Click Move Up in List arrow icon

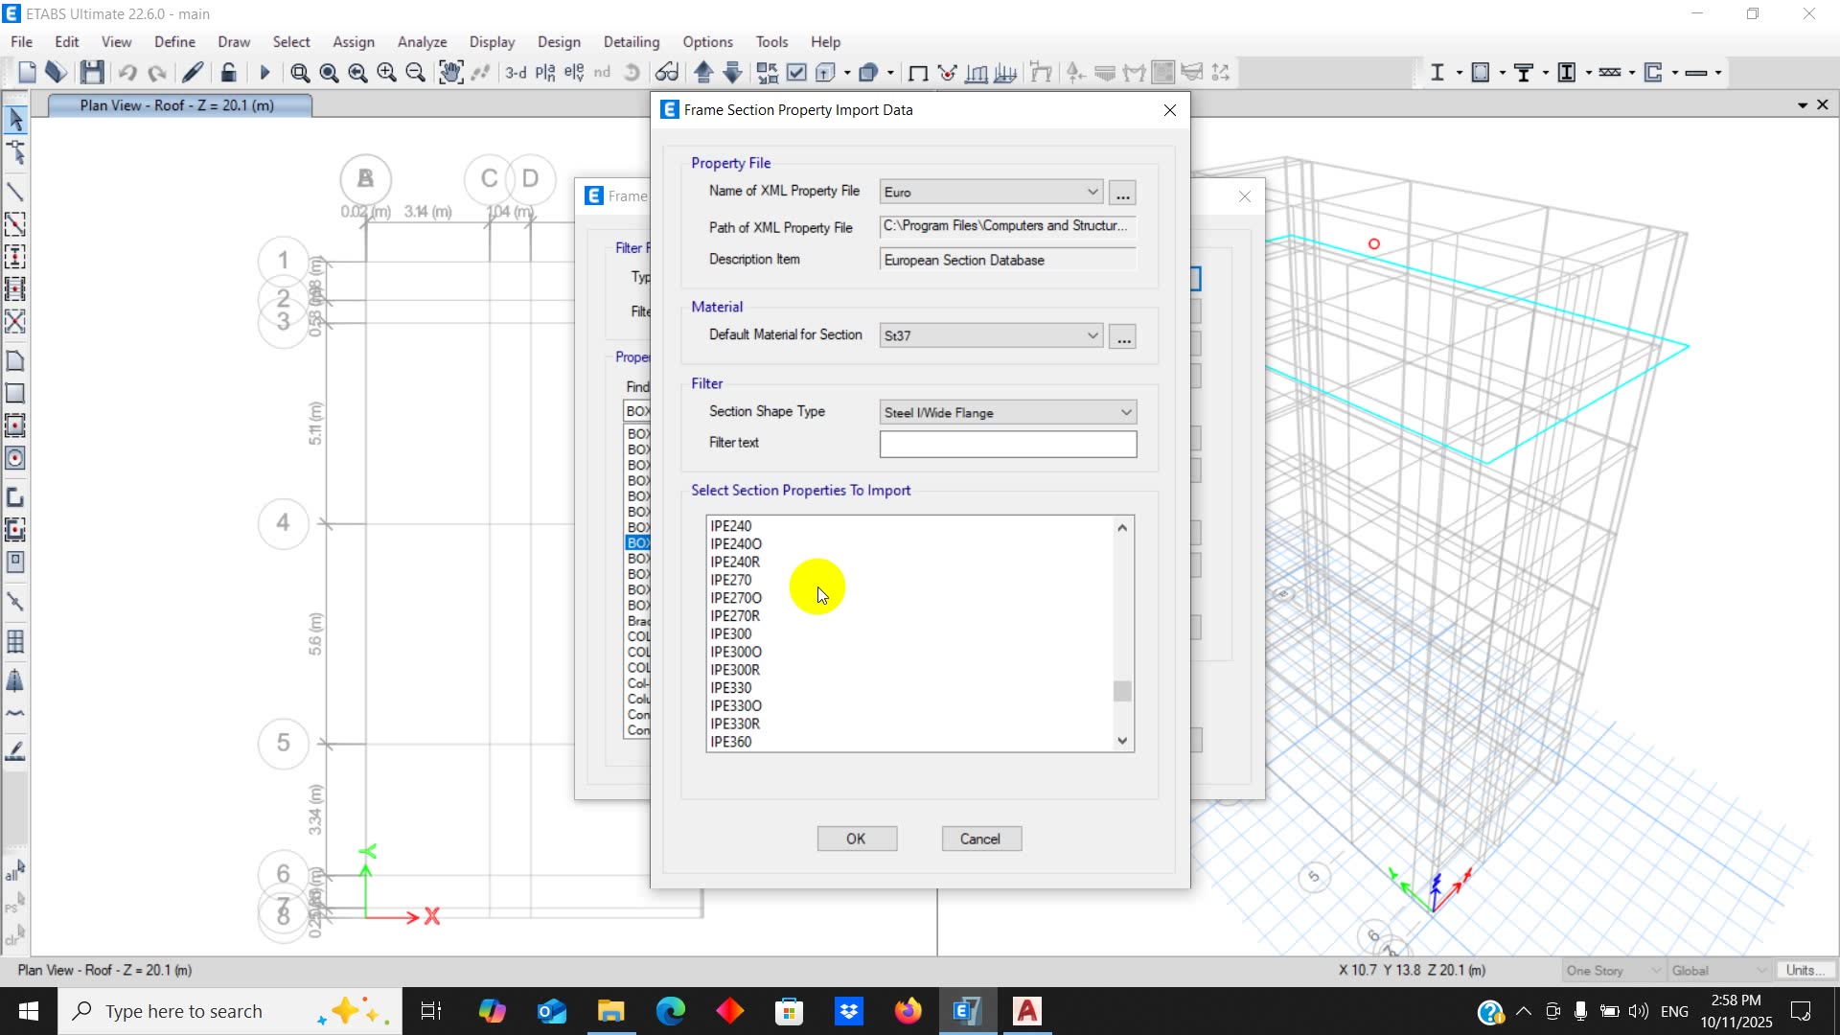[x=703, y=72]
